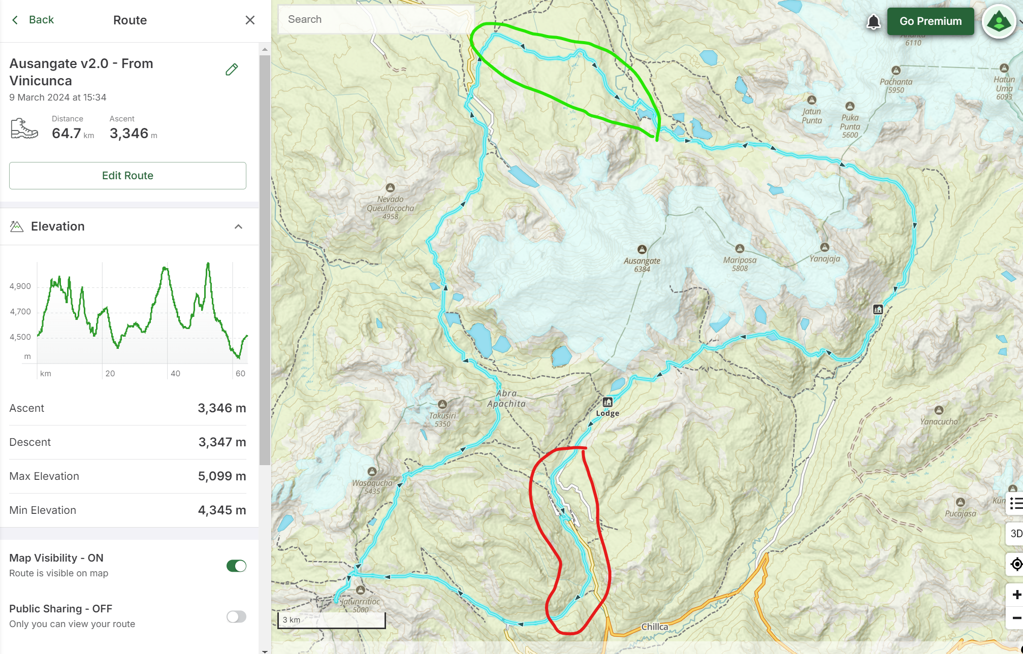Enable Public Sharing toggle
This screenshot has height=654, width=1023.
click(x=236, y=616)
